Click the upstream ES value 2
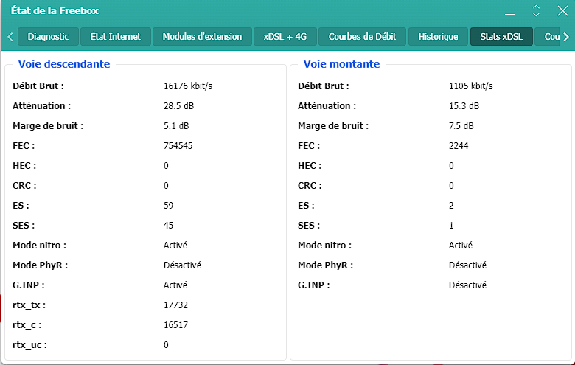The height and width of the screenshot is (365, 575). (451, 206)
